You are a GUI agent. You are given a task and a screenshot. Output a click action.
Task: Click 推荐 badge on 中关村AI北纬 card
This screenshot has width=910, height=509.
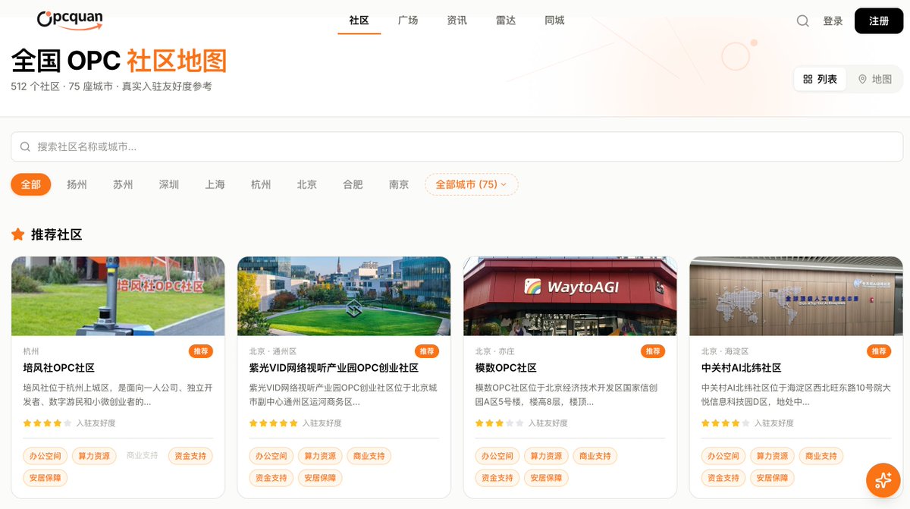(x=879, y=351)
